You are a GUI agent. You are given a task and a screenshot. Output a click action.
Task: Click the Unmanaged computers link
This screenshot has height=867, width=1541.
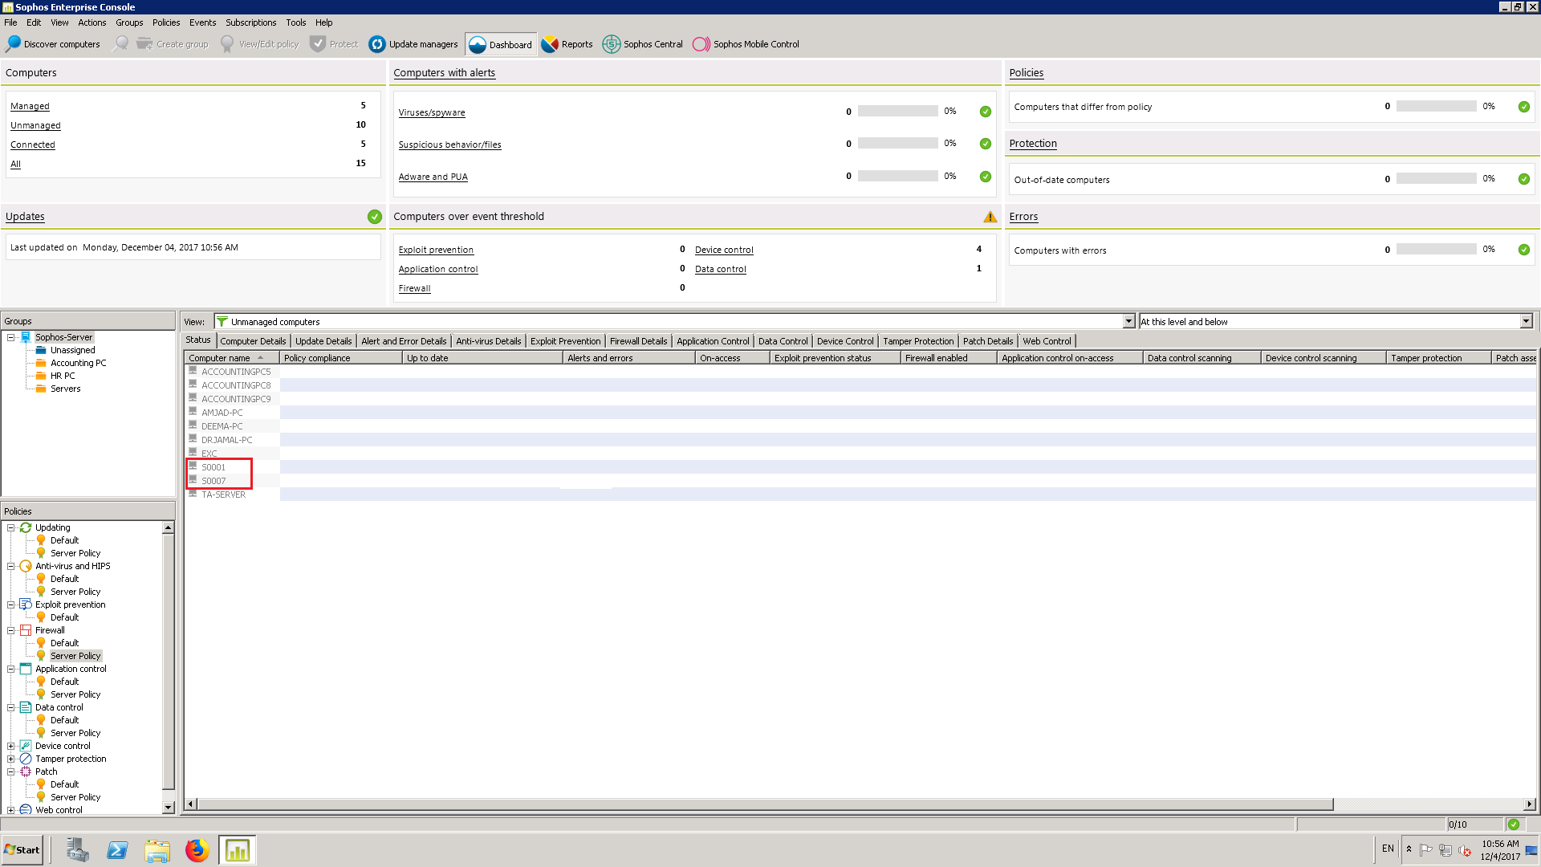tap(35, 125)
